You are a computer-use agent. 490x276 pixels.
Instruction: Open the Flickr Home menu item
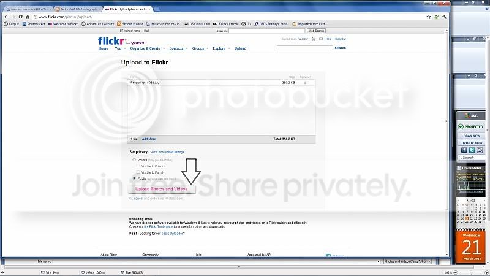point(103,48)
